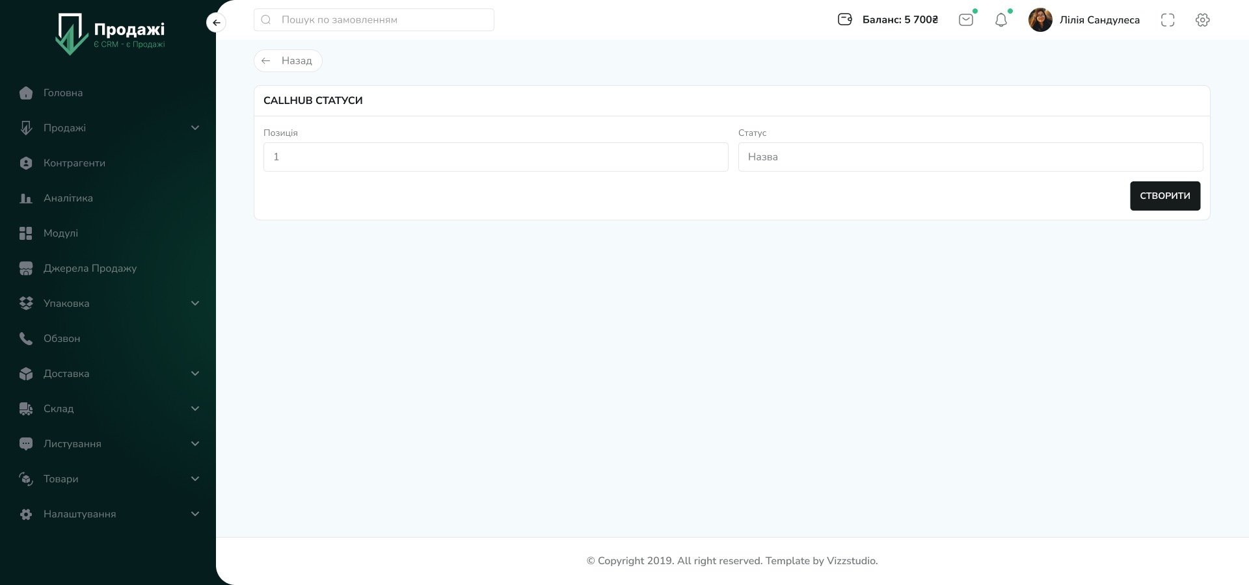Click the СТВОРИТИ button
1249x585 pixels.
[x=1165, y=196]
